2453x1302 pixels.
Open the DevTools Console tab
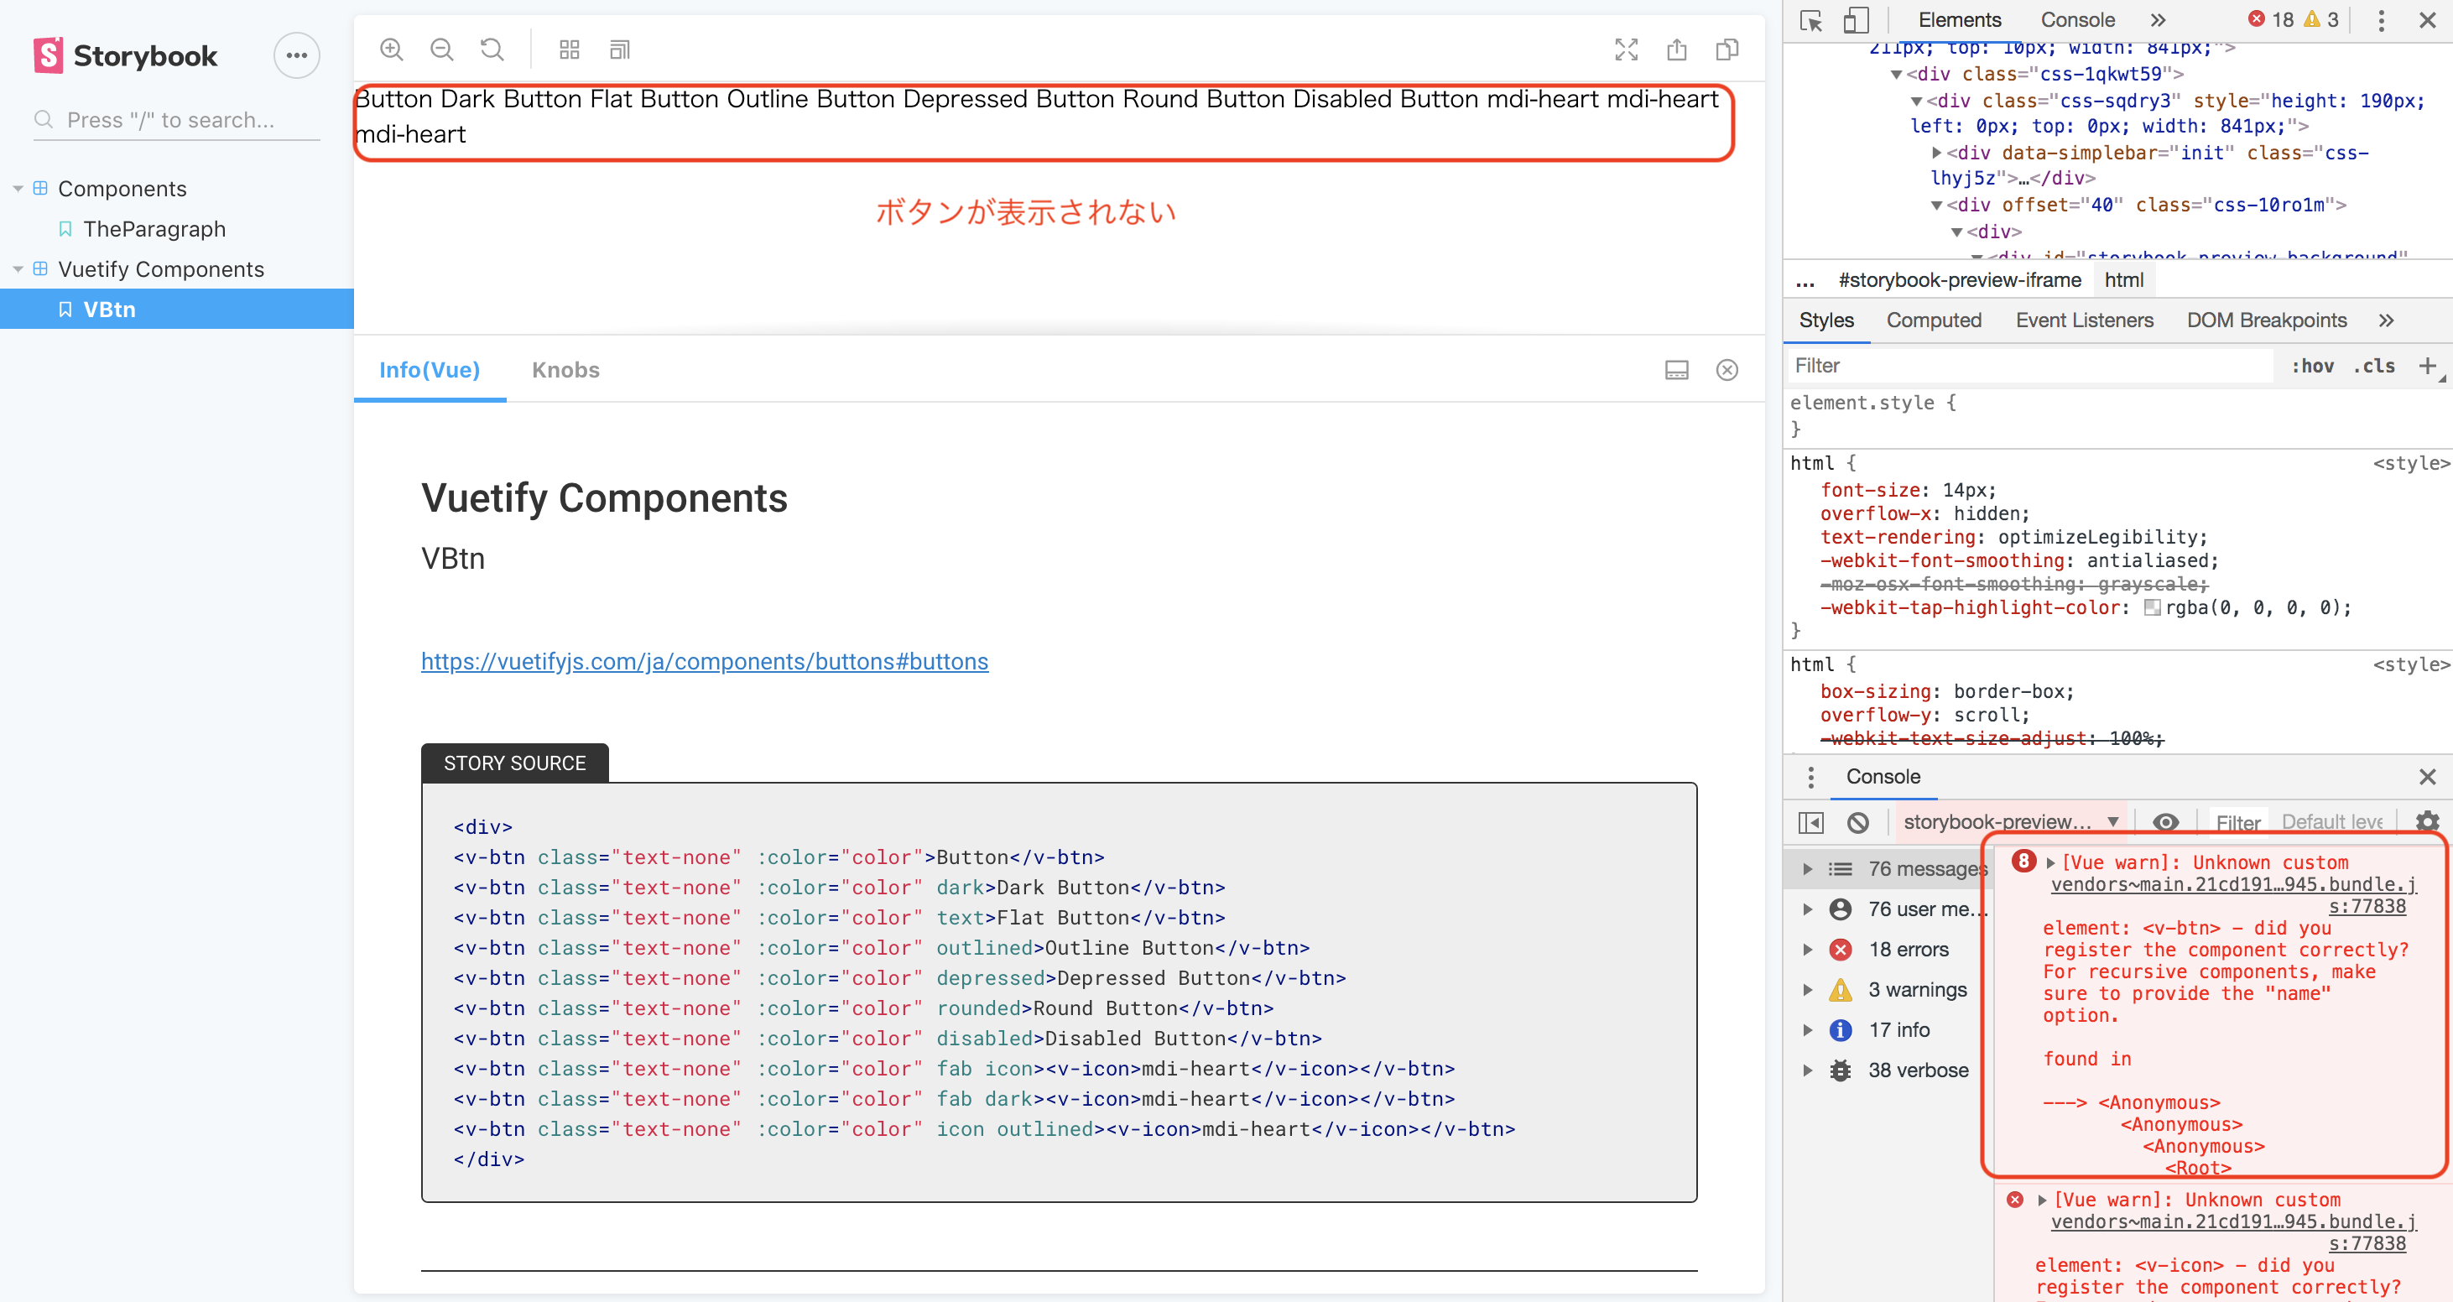[x=2078, y=20]
